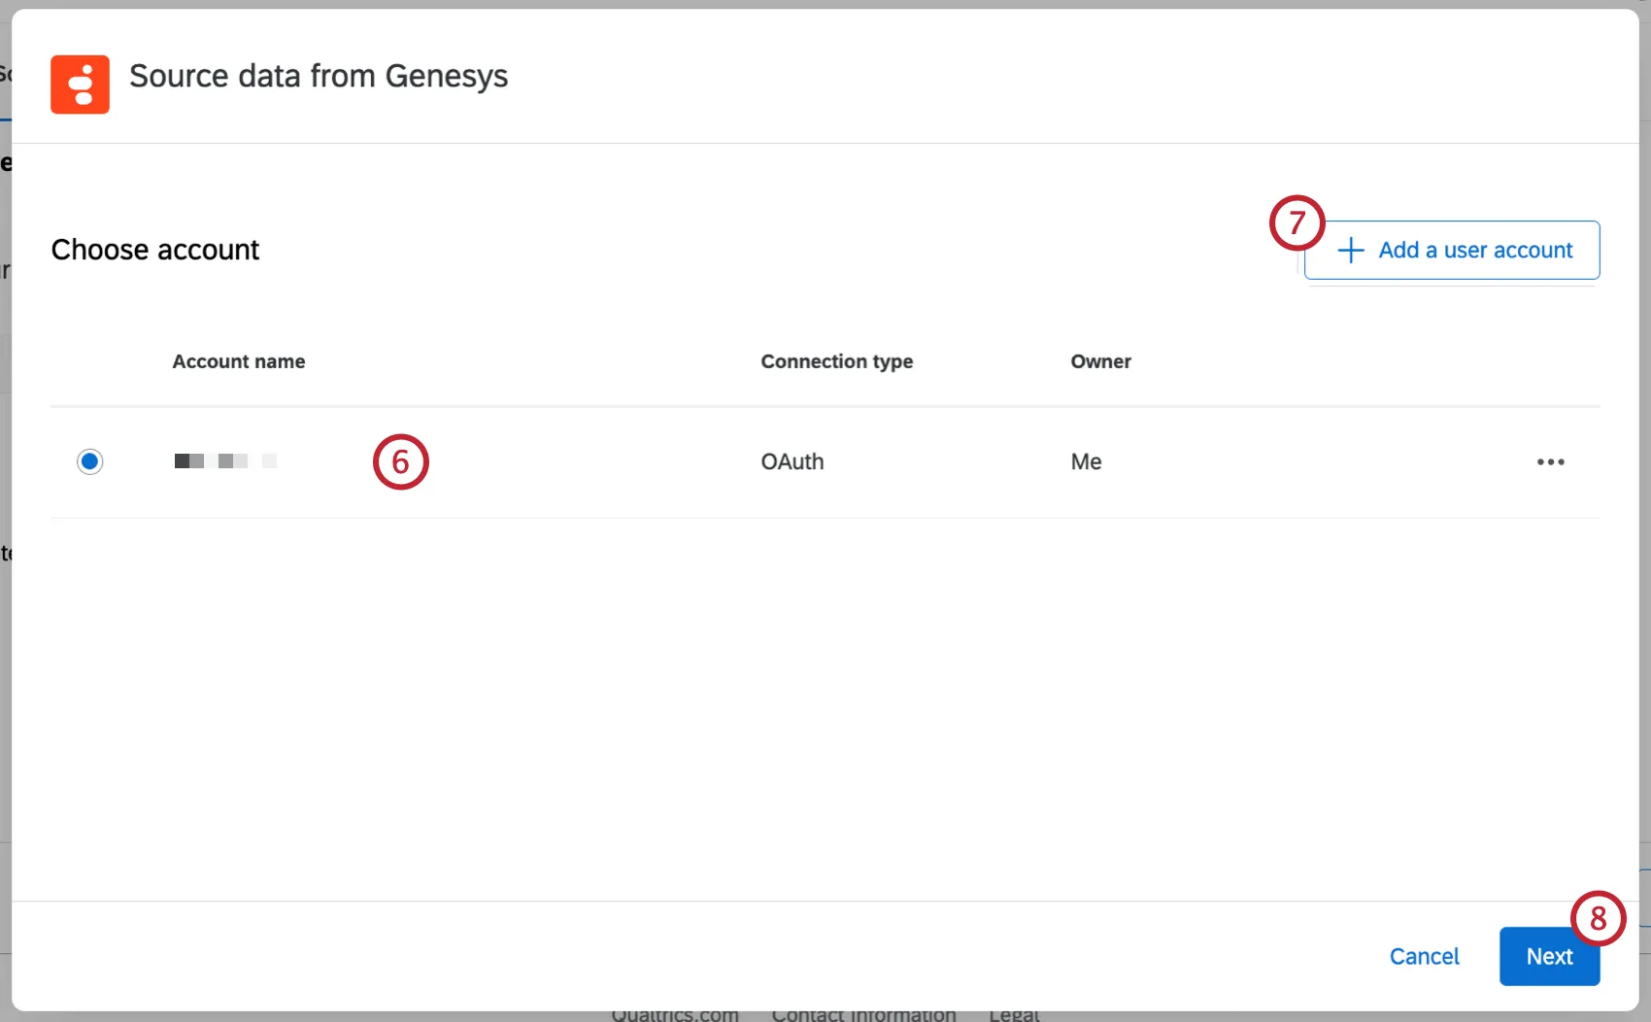Image resolution: width=1651 pixels, height=1022 pixels.
Task: Click the selected blue radio indicator
Action: (x=89, y=461)
